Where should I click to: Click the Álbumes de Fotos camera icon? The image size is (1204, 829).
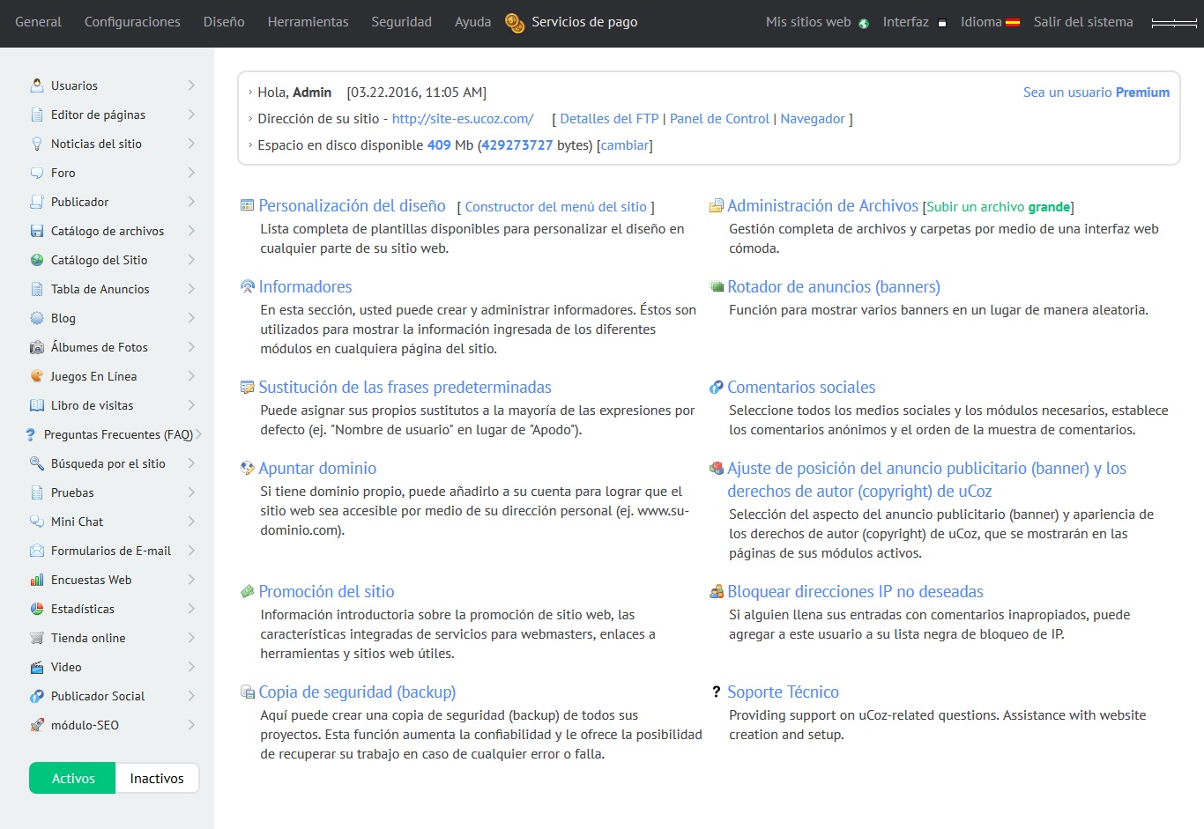(37, 347)
